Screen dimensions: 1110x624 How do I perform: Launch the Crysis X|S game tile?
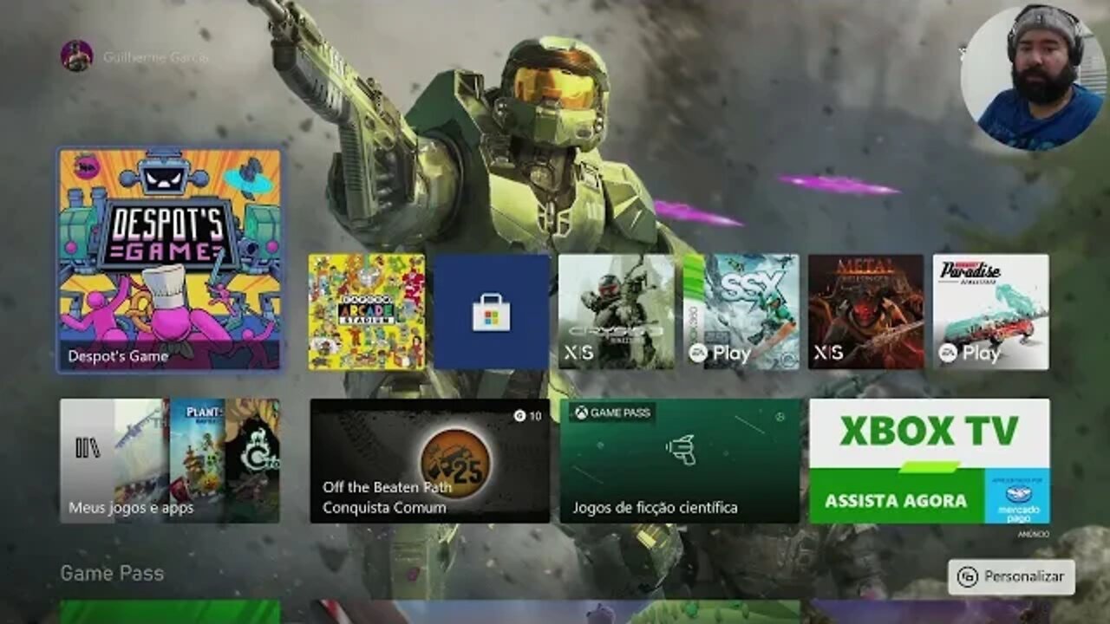tap(617, 312)
